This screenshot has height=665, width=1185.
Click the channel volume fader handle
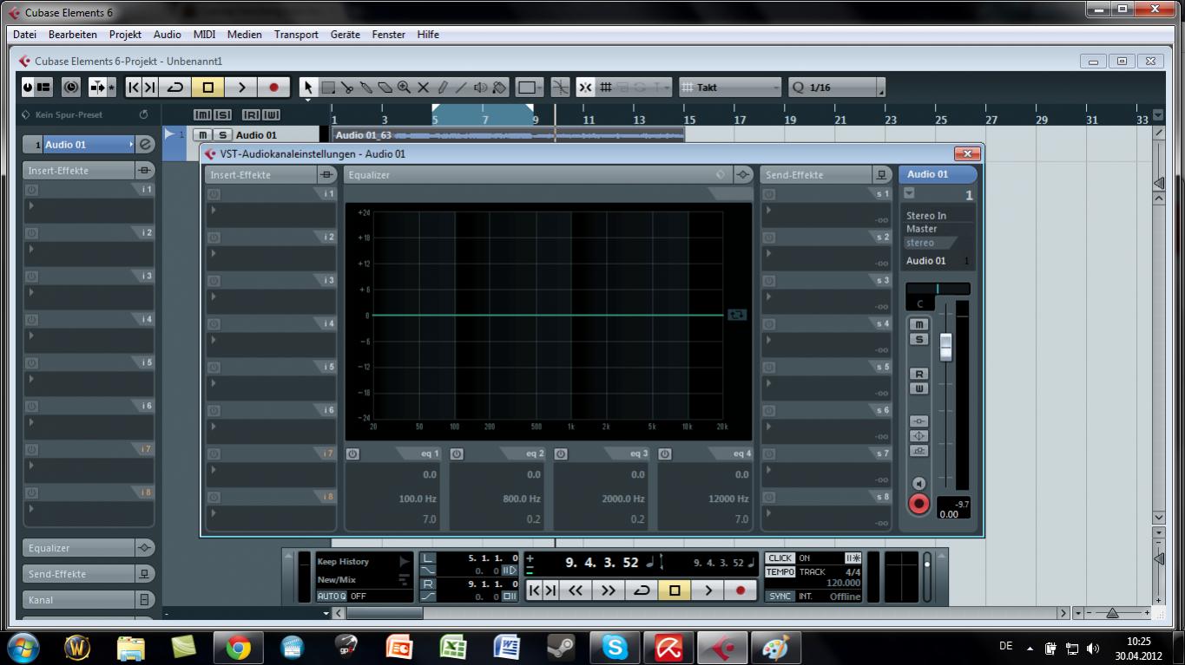pyautogui.click(x=945, y=346)
